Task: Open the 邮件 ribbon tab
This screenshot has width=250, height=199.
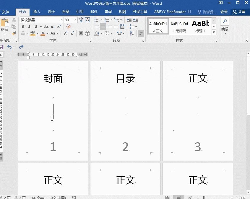Action: coord(94,12)
